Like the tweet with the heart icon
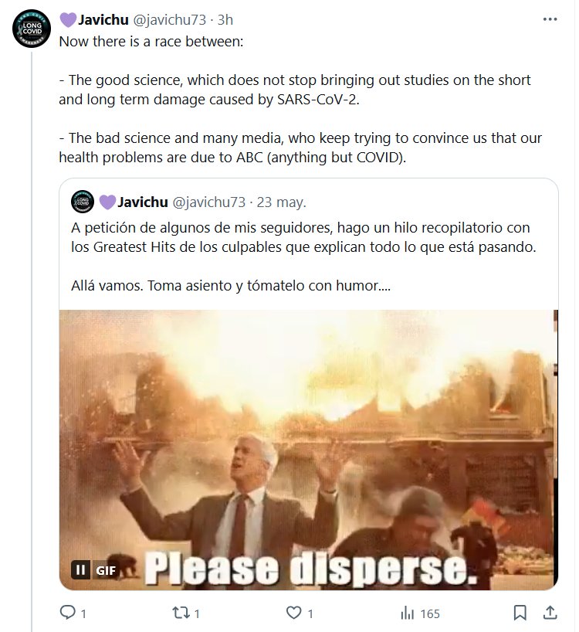This screenshot has width=579, height=632. point(293,613)
